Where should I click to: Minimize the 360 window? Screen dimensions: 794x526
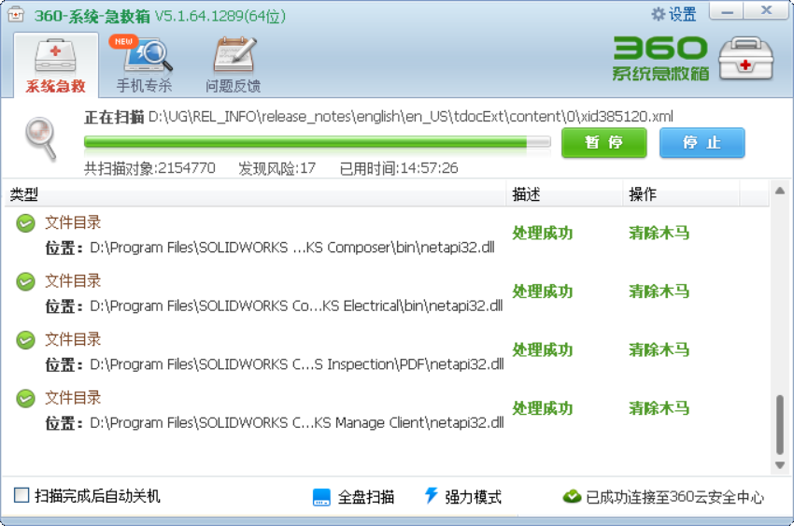[726, 11]
